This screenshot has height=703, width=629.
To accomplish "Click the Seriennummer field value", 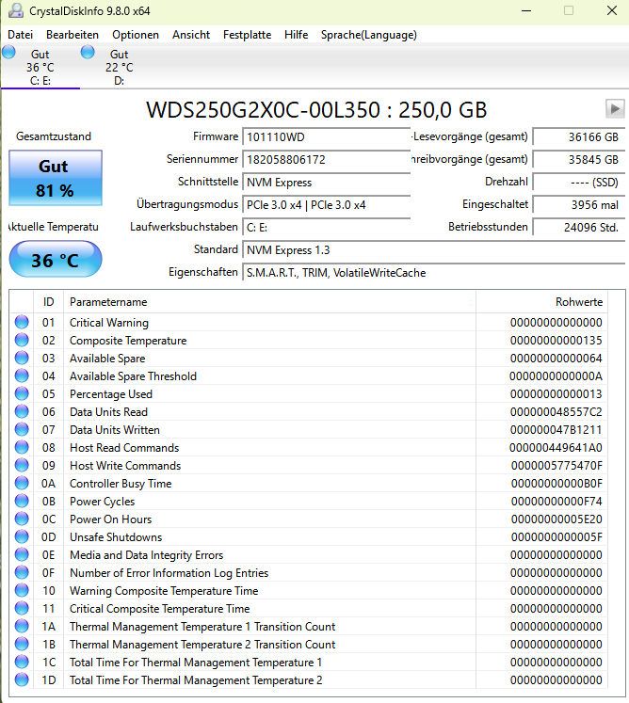I will pyautogui.click(x=326, y=160).
